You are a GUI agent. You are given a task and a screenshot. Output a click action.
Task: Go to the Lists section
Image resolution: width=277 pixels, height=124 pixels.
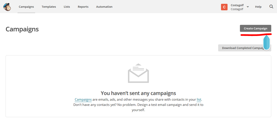[67, 7]
